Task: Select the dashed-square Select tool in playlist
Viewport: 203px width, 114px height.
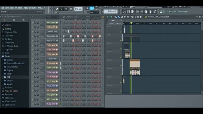Action: (134, 17)
